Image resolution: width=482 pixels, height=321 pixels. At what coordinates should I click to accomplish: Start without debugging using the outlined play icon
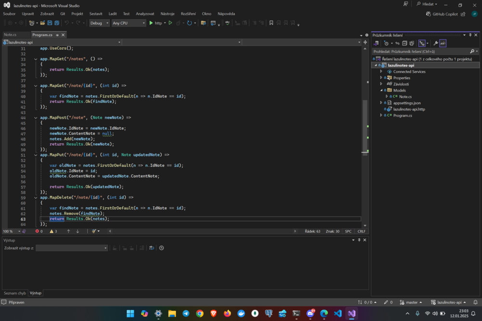pyautogui.click(x=170, y=23)
